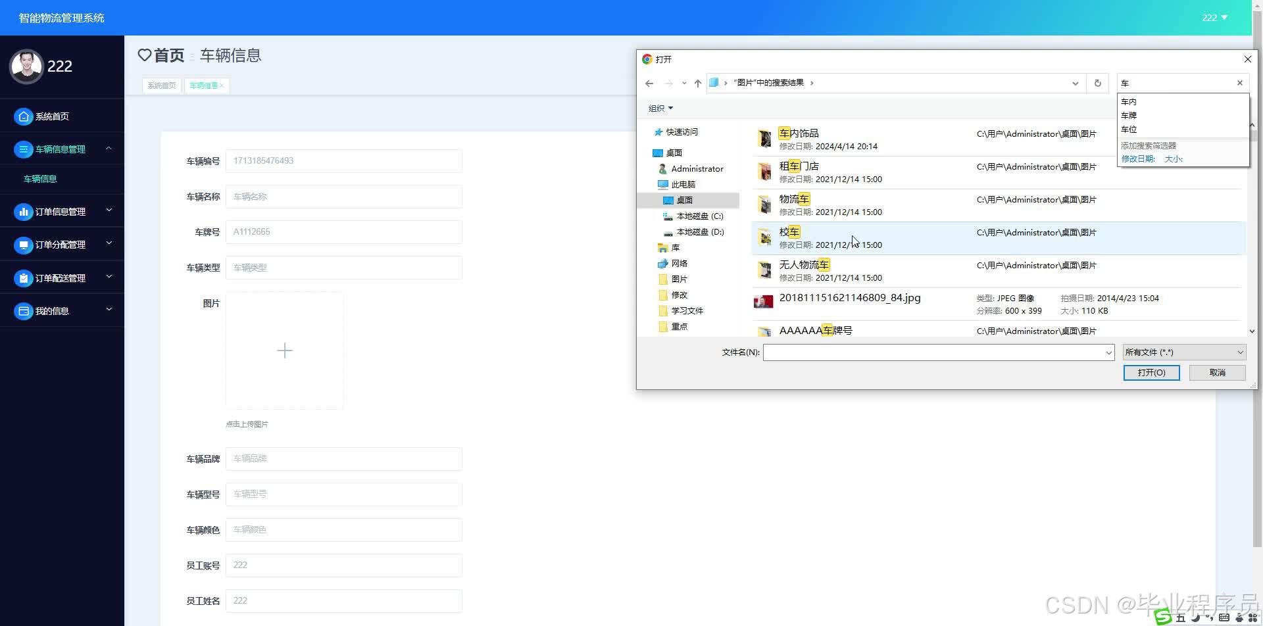This screenshot has height=626, width=1263.
Task: Click the forward arrow in file dialog
Action: [x=668, y=84]
